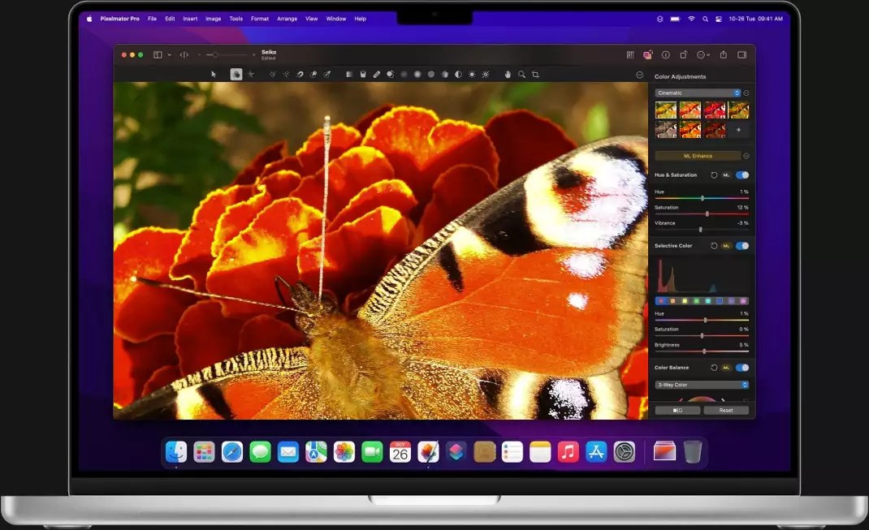Select the Zoom tool magnifier
This screenshot has width=869, height=530.
(522, 74)
